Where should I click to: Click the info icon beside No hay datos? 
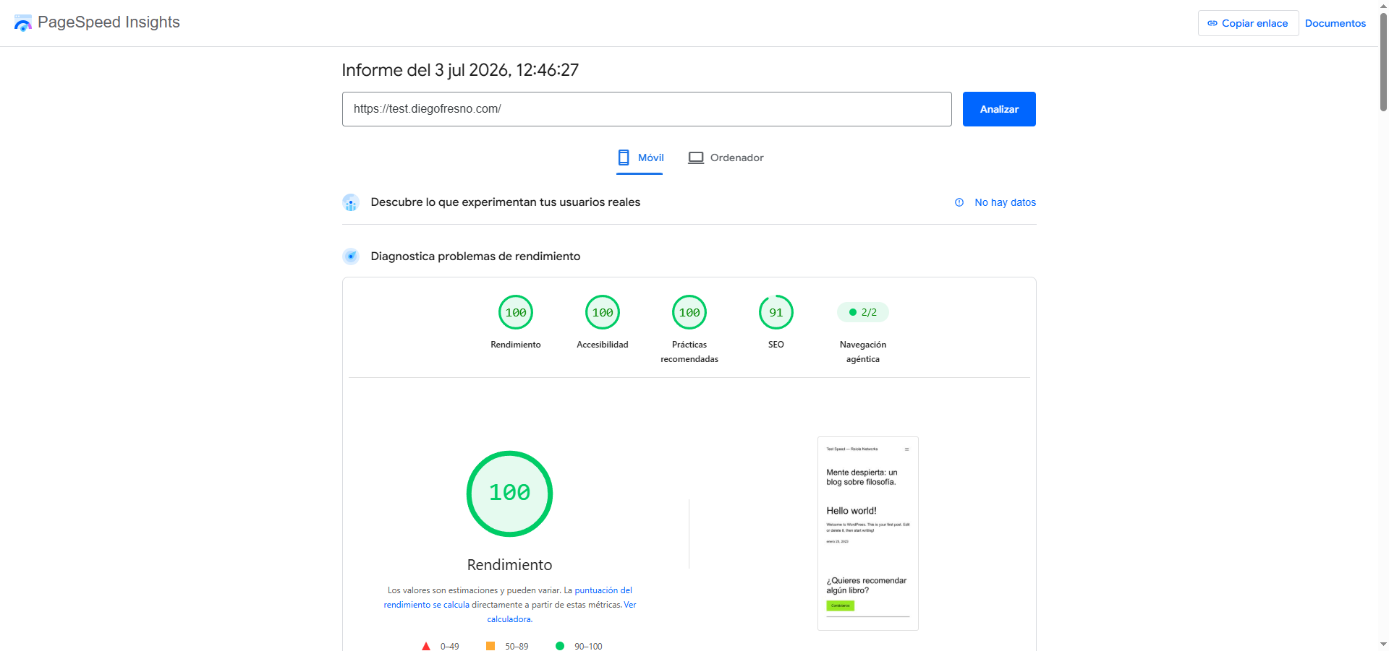point(959,202)
